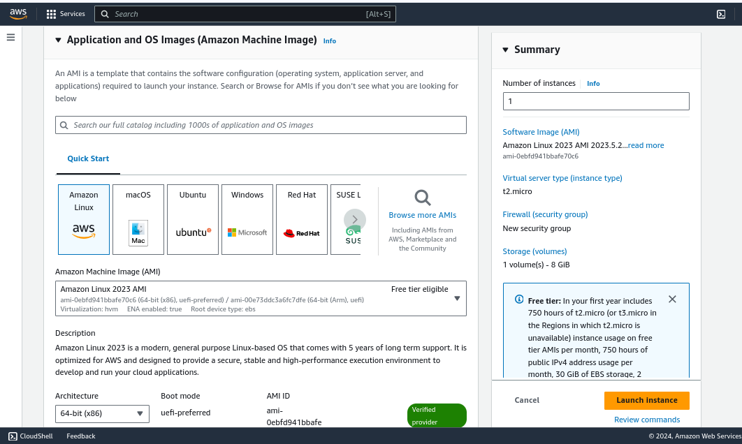This screenshot has height=444, width=742.
Task: Open CloudShell from the top bar icon
Action: coord(721,14)
